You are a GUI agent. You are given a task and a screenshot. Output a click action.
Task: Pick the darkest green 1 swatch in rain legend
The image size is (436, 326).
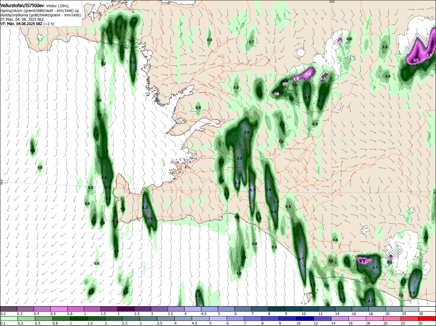(78, 319)
